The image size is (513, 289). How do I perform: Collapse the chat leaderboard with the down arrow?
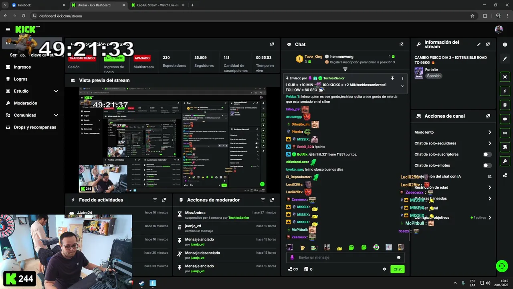pos(345,69)
